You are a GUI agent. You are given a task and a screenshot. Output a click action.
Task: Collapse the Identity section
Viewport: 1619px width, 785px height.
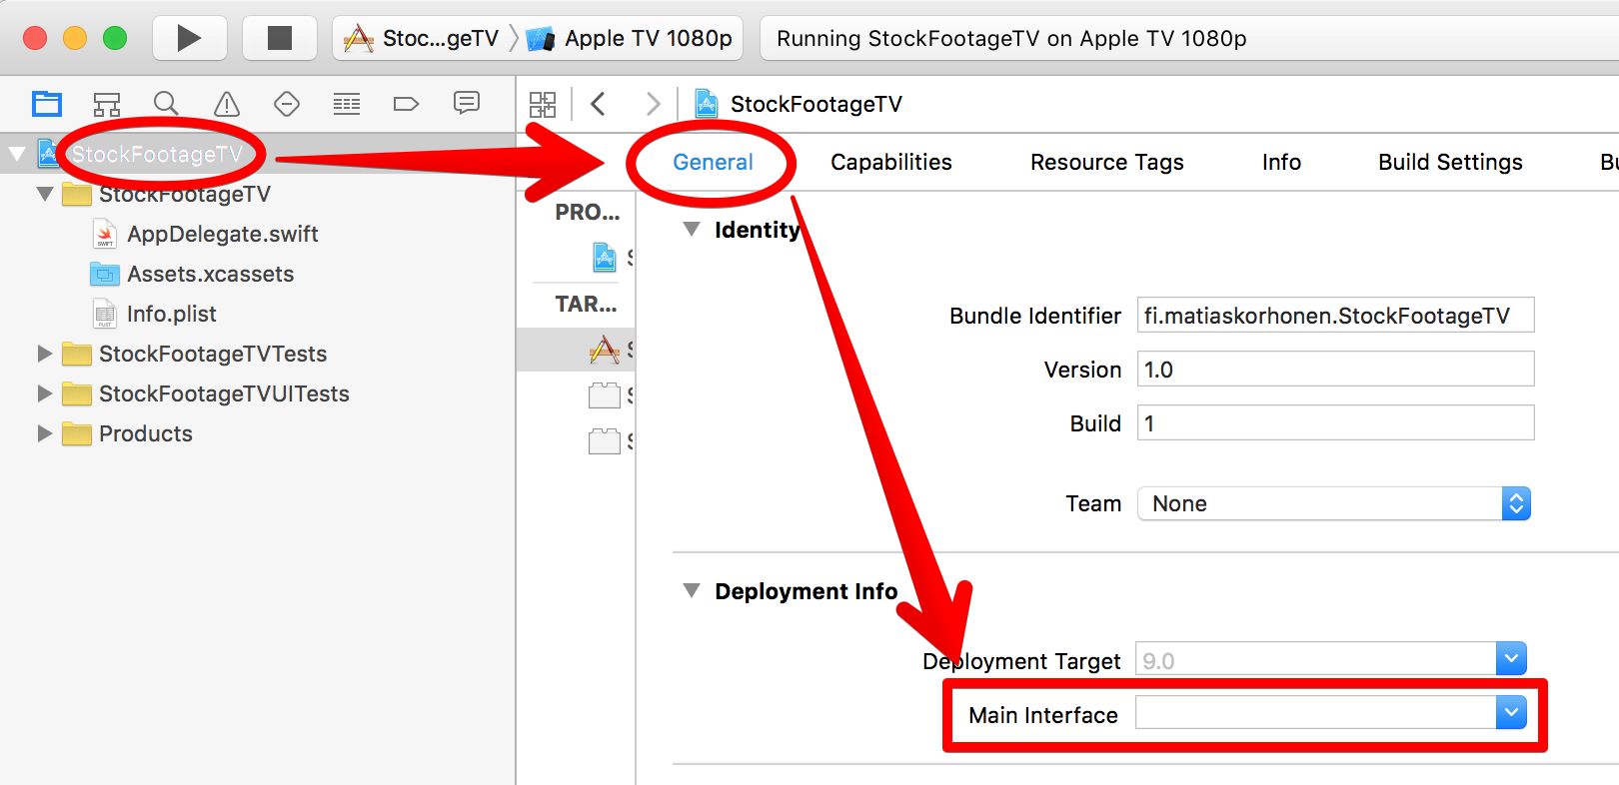pyautogui.click(x=691, y=230)
